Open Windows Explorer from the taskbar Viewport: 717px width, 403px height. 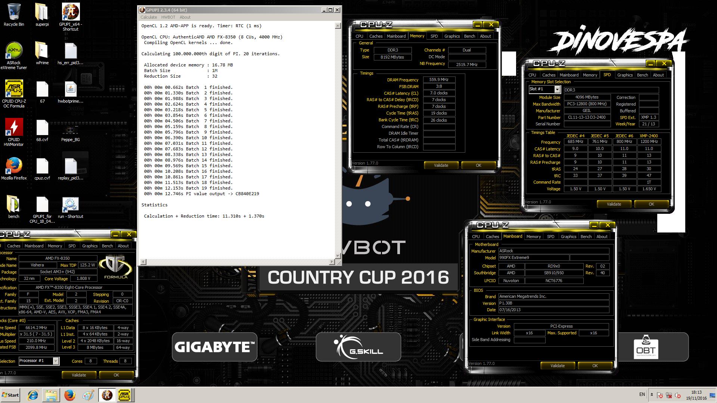click(x=51, y=395)
